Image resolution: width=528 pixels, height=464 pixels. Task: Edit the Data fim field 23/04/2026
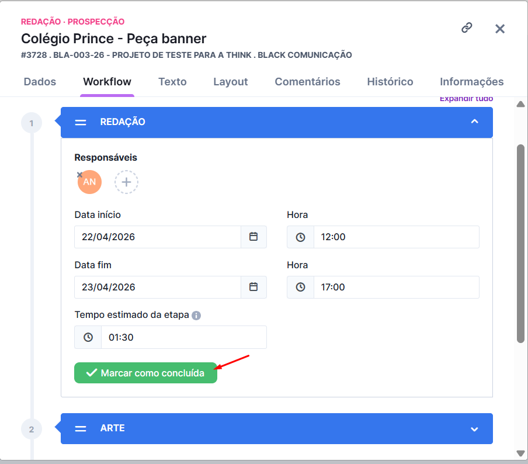tap(158, 287)
